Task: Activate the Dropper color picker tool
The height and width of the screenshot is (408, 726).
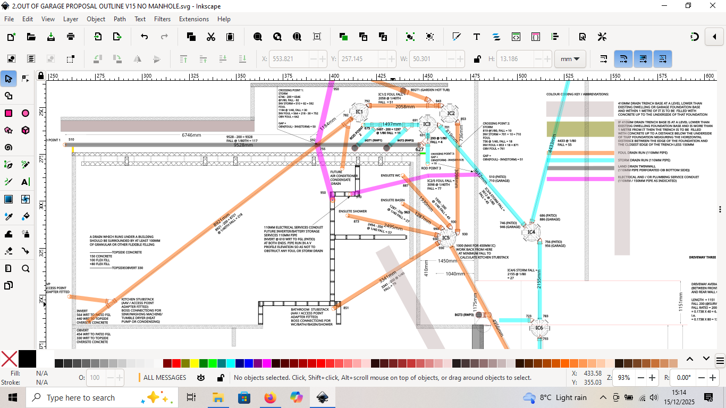Action: pyautogui.click(x=9, y=216)
